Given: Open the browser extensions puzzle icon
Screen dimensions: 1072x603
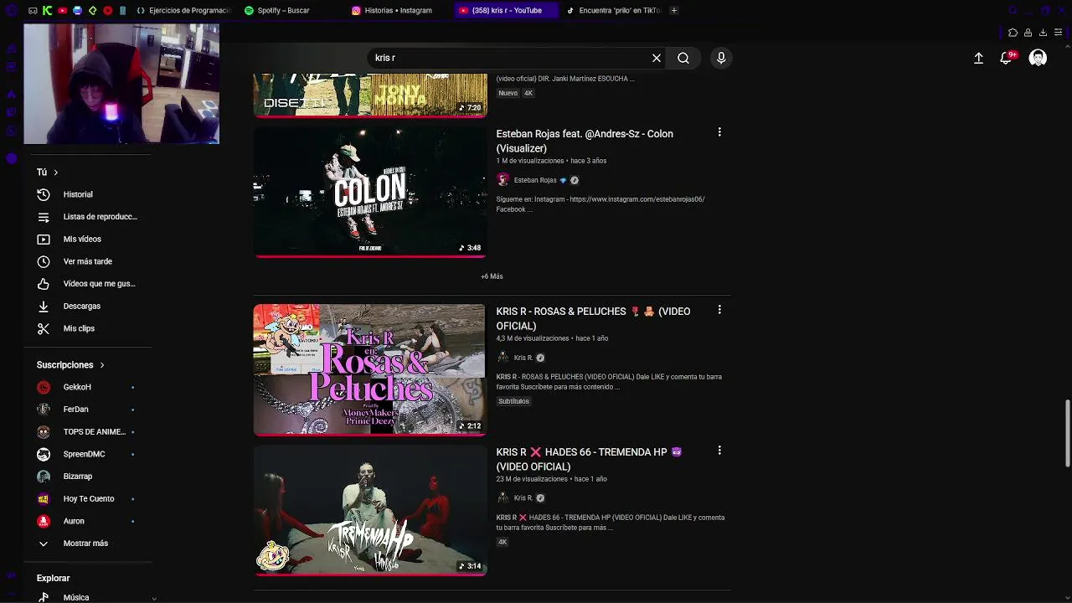Looking at the screenshot, I should 1013,33.
